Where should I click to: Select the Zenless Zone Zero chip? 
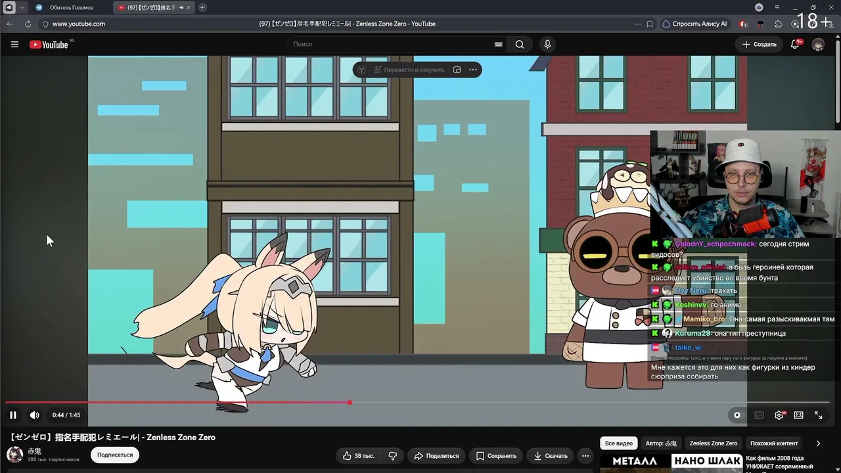pos(714,443)
